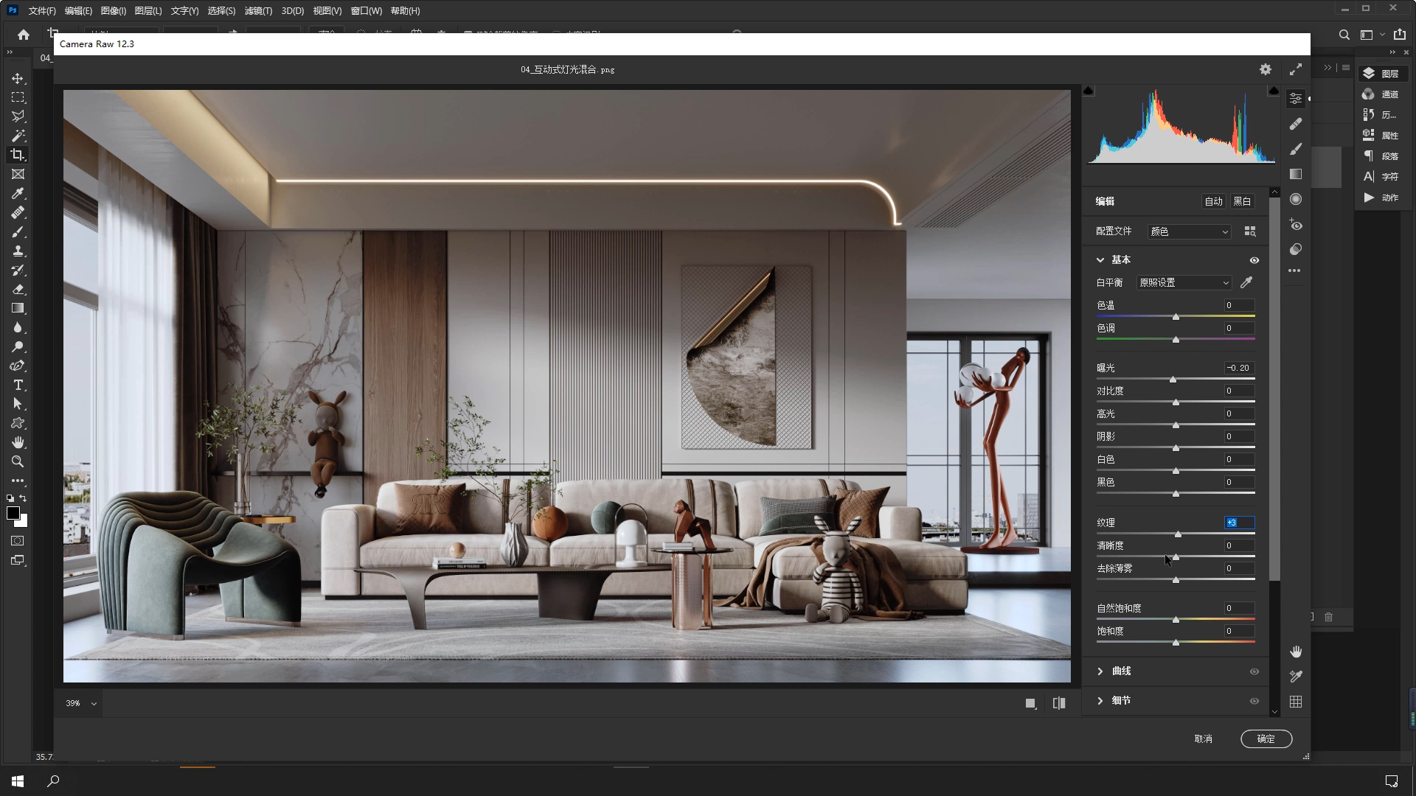Click the 确定 confirm button
Screen dimensions: 1416x796
[1266, 739]
